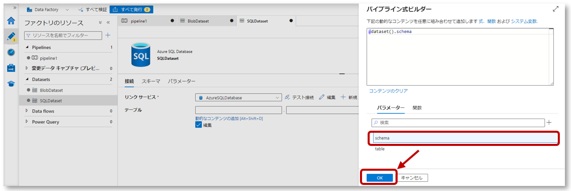The height and width of the screenshot is (191, 571).
Task: Open the 関数 link in description
Action: click(492, 21)
